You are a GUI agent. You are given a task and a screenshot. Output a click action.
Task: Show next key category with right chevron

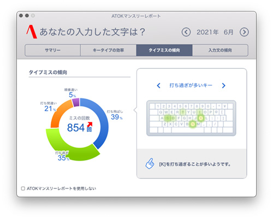point(224,85)
